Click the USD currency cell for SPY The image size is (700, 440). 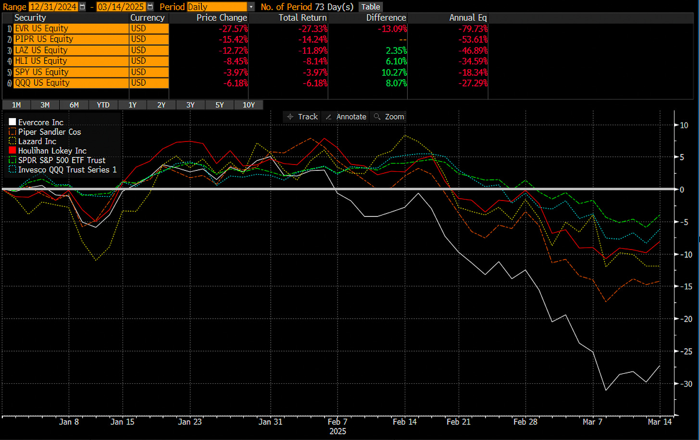pyautogui.click(x=149, y=72)
